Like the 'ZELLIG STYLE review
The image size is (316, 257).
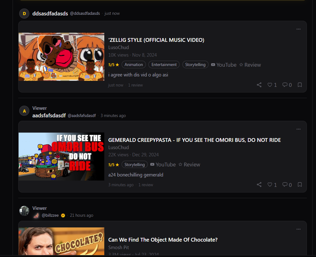pyautogui.click(x=272, y=85)
